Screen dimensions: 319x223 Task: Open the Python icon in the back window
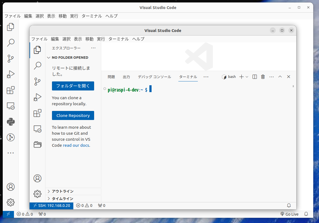11,122
